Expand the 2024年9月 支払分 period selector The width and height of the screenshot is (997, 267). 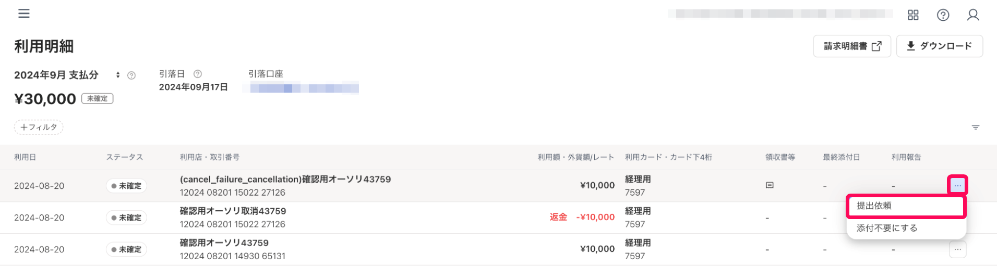click(x=118, y=75)
